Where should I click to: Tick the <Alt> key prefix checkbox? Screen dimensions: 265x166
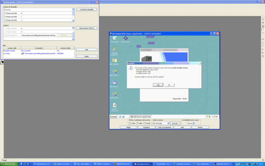click(x=137, y=123)
